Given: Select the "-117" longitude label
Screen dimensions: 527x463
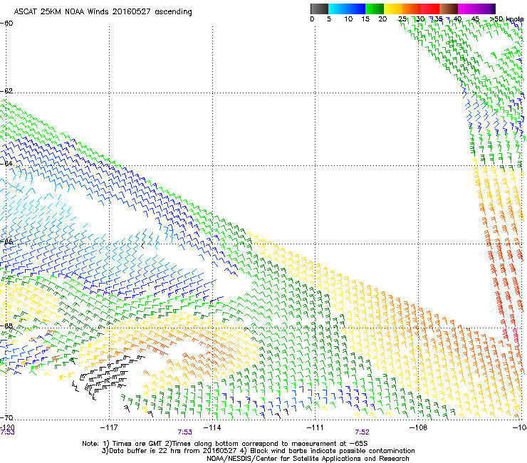Looking at the screenshot, I should [x=109, y=427].
